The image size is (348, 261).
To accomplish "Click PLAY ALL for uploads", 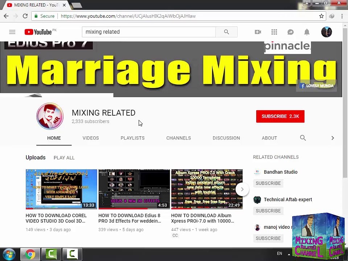I will tap(64, 158).
